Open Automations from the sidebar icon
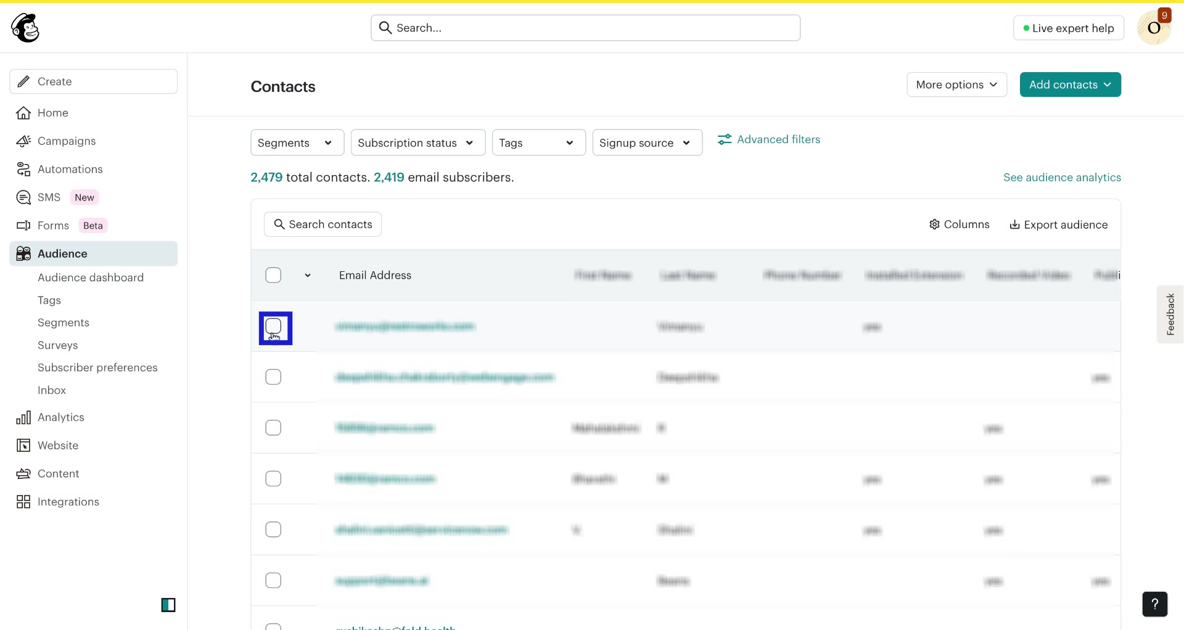This screenshot has height=630, width=1184. point(23,169)
